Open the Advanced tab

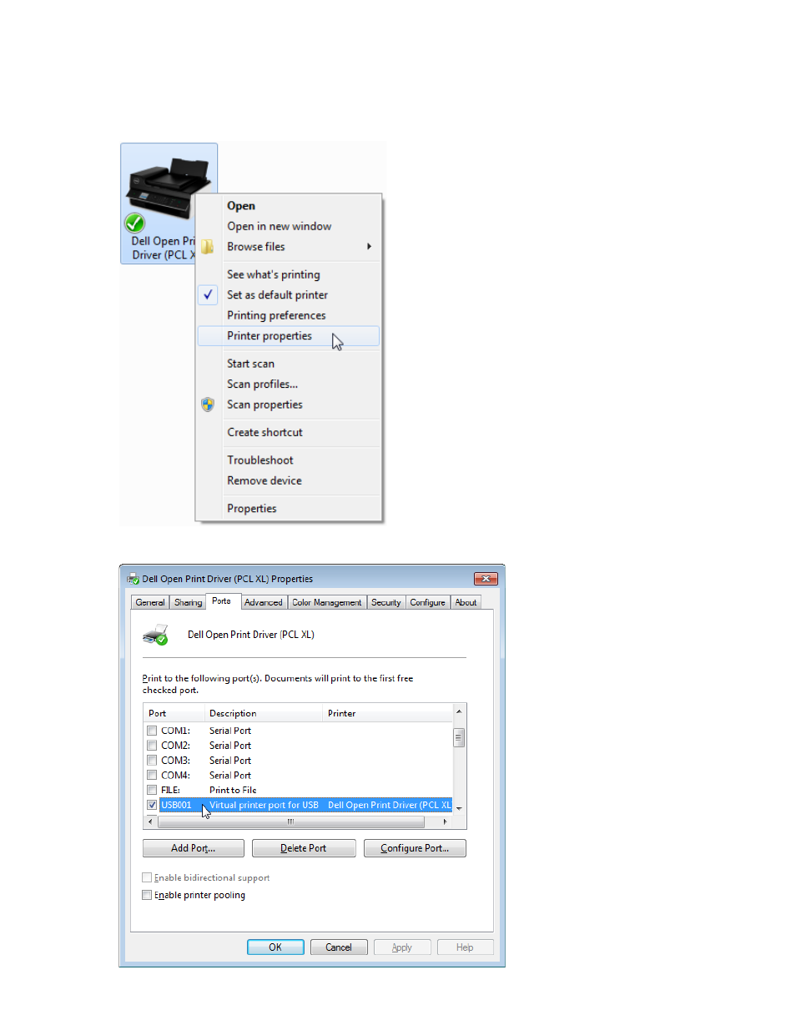263,602
